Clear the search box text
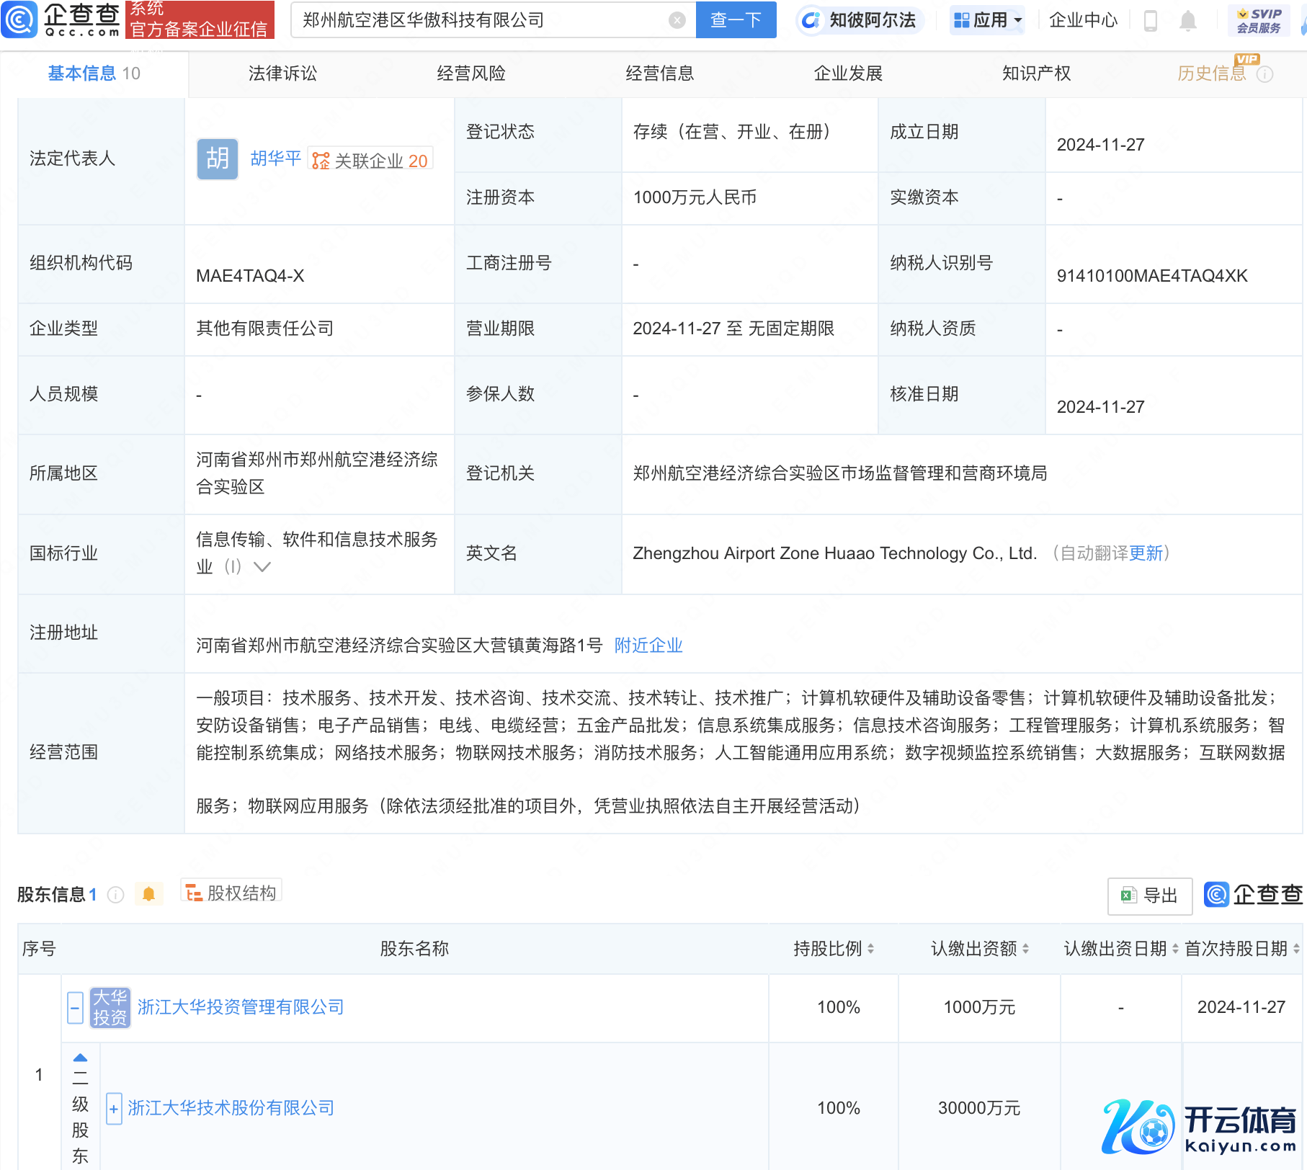 coord(677,20)
